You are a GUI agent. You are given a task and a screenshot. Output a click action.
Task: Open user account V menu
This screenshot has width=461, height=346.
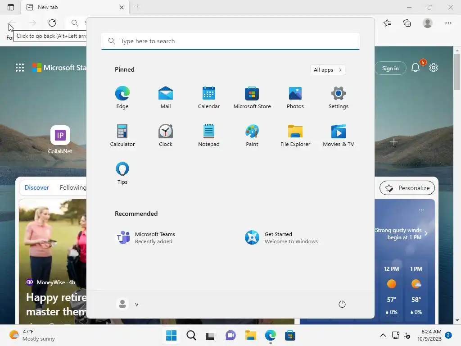click(127, 304)
